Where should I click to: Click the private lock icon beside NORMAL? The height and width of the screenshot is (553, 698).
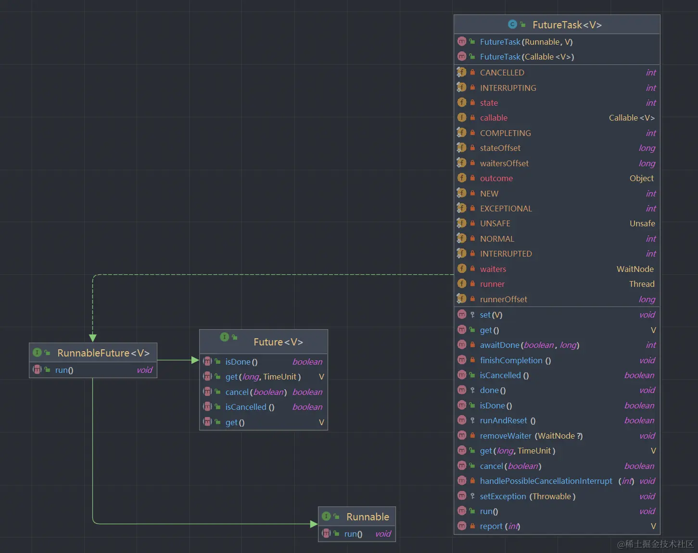tap(472, 238)
